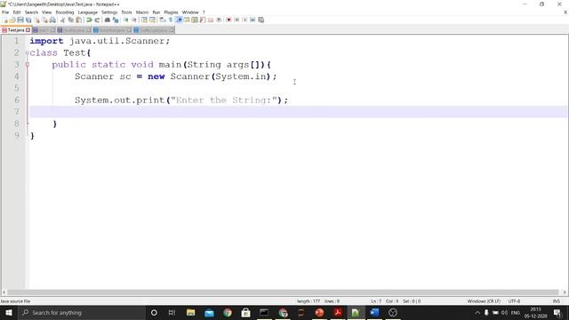Click the taskbar search box

82,312
